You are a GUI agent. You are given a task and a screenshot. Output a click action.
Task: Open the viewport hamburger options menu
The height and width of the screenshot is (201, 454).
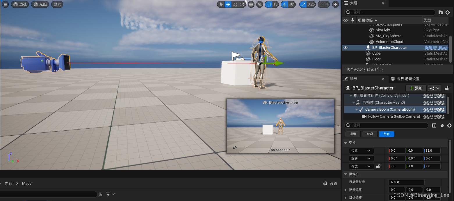[x=5, y=4]
